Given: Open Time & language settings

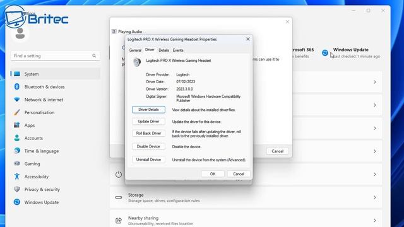Looking at the screenshot, I should (55, 151).
